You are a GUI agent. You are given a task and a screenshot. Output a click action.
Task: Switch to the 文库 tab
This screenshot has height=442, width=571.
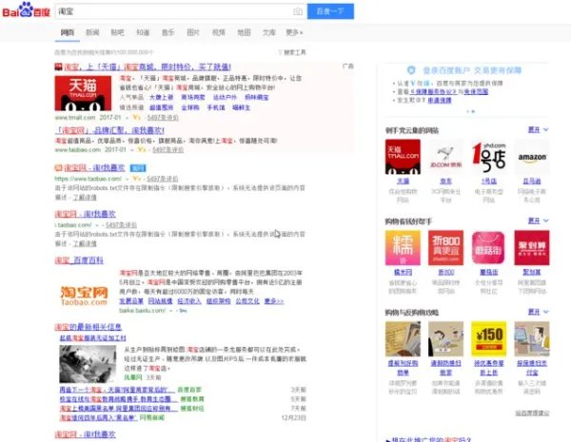tap(269, 32)
